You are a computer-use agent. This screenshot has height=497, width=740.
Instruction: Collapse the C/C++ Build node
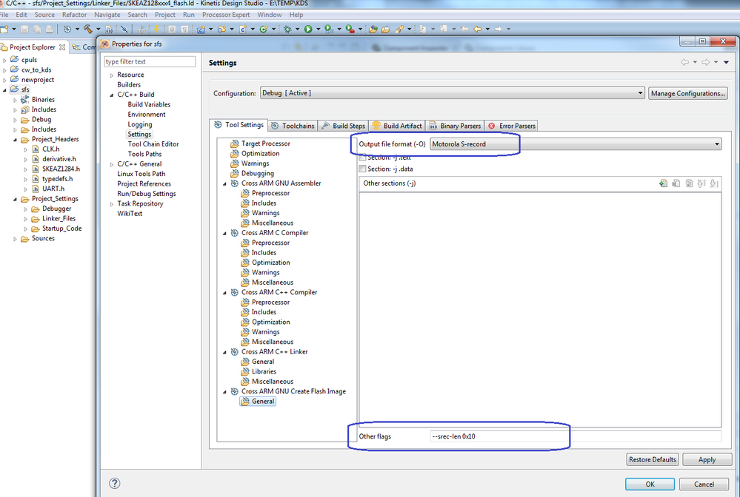(111, 95)
